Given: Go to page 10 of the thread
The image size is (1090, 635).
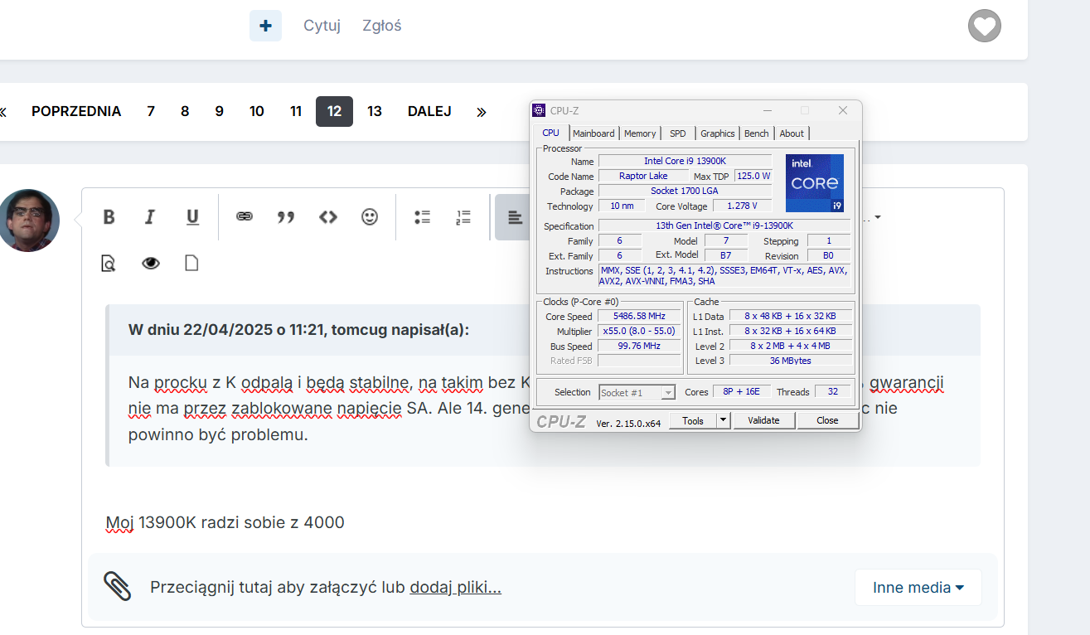Looking at the screenshot, I should coord(257,111).
